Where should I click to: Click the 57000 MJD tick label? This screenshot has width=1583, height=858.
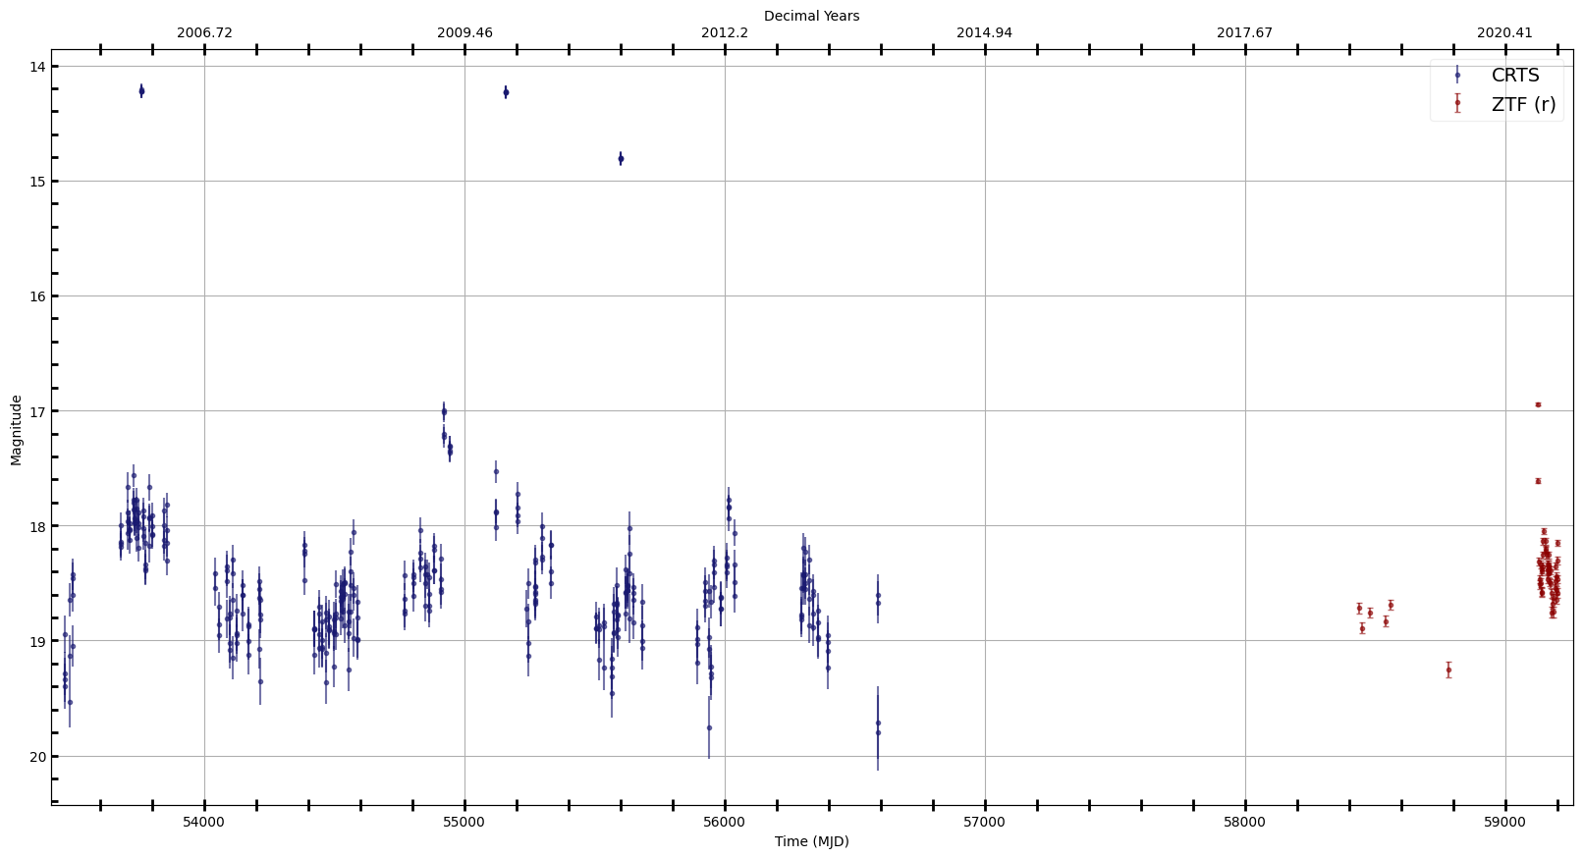click(x=985, y=821)
